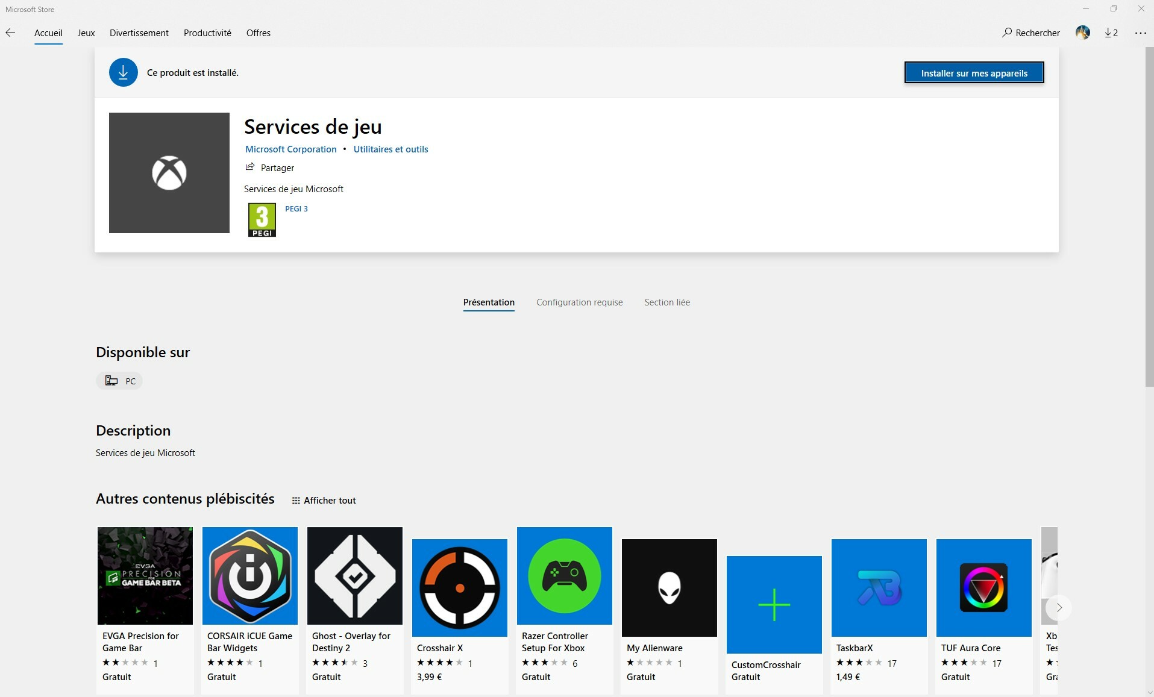This screenshot has width=1154, height=697.
Task: Go back using the arrow icon
Action: click(x=10, y=33)
